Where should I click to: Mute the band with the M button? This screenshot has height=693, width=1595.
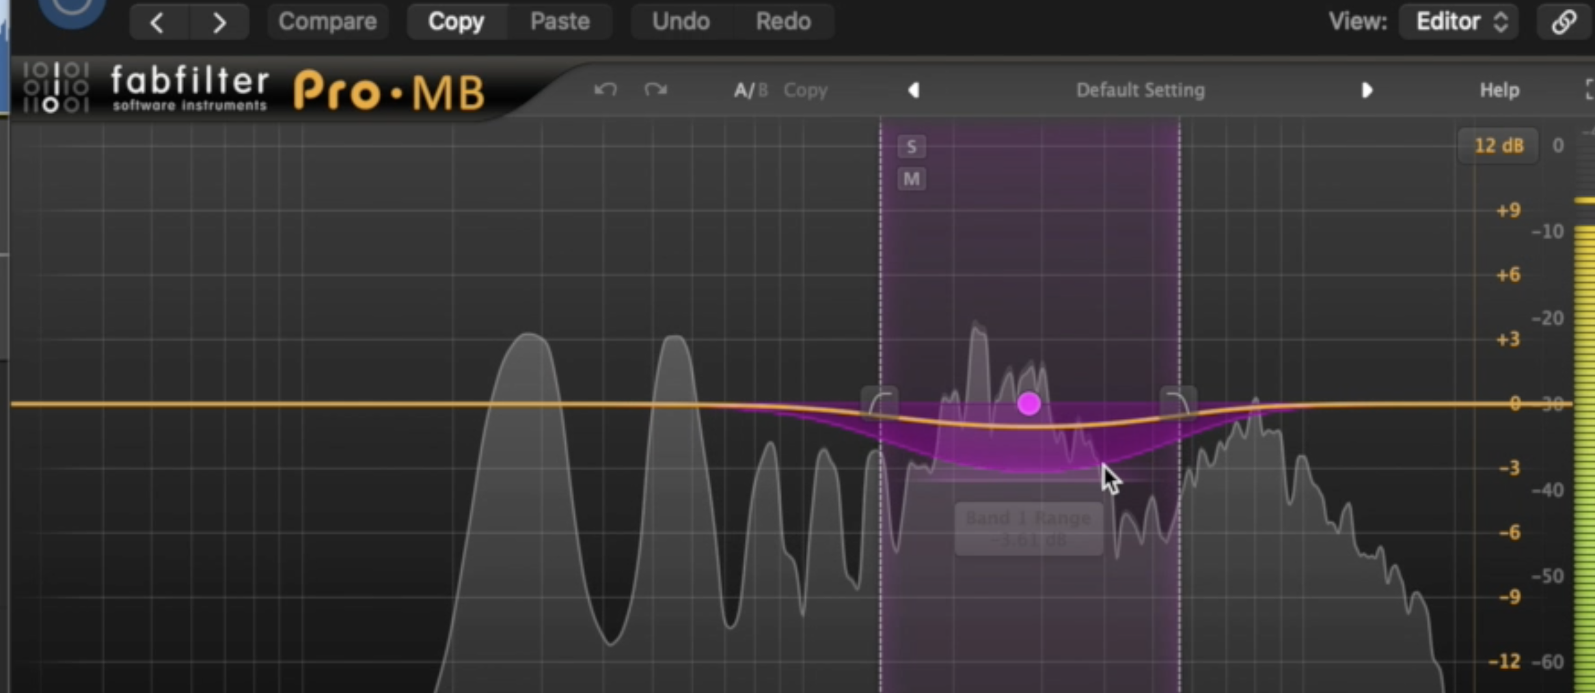[911, 179]
